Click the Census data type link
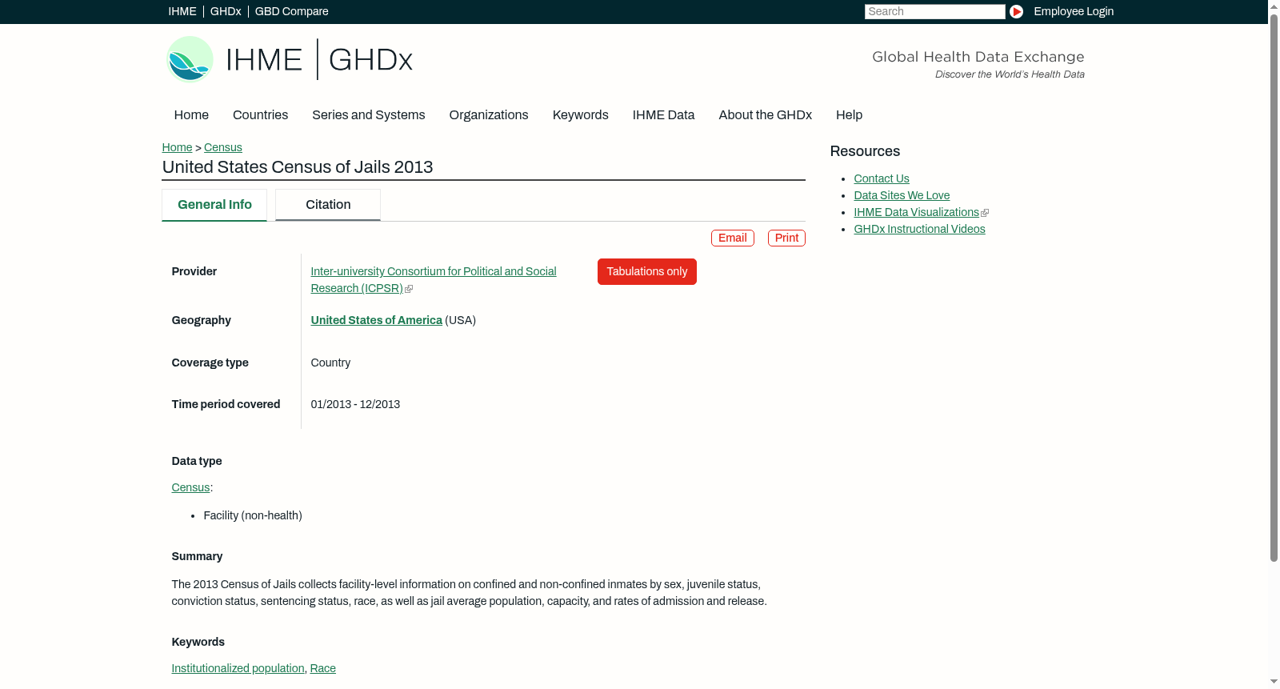Image resolution: width=1280 pixels, height=689 pixels. [190, 487]
